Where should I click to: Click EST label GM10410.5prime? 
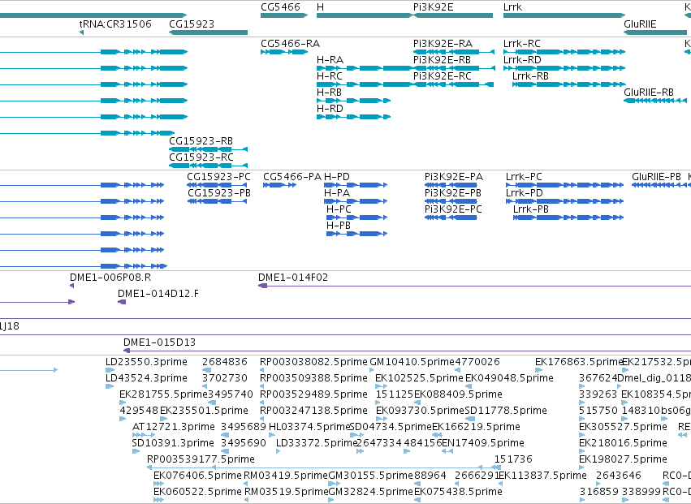[412, 362]
